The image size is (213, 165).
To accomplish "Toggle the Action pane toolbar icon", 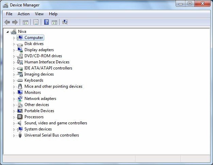I will coord(54,22).
